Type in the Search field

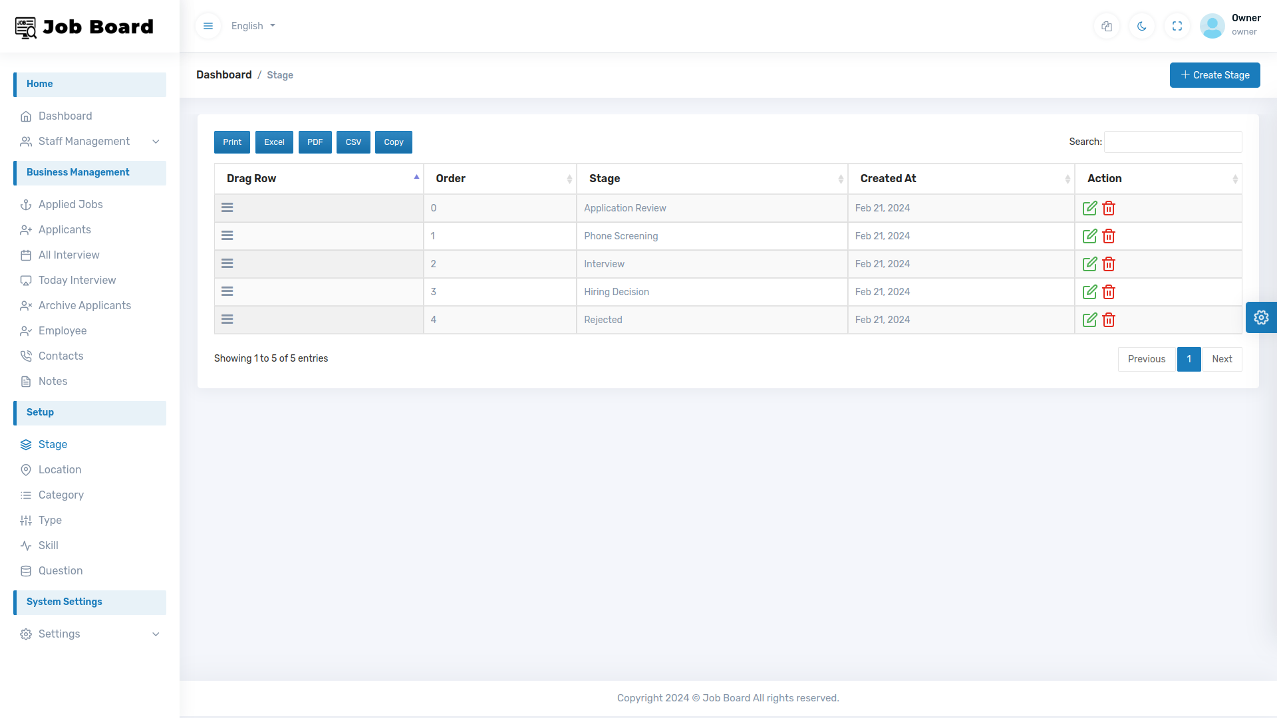pyautogui.click(x=1173, y=142)
